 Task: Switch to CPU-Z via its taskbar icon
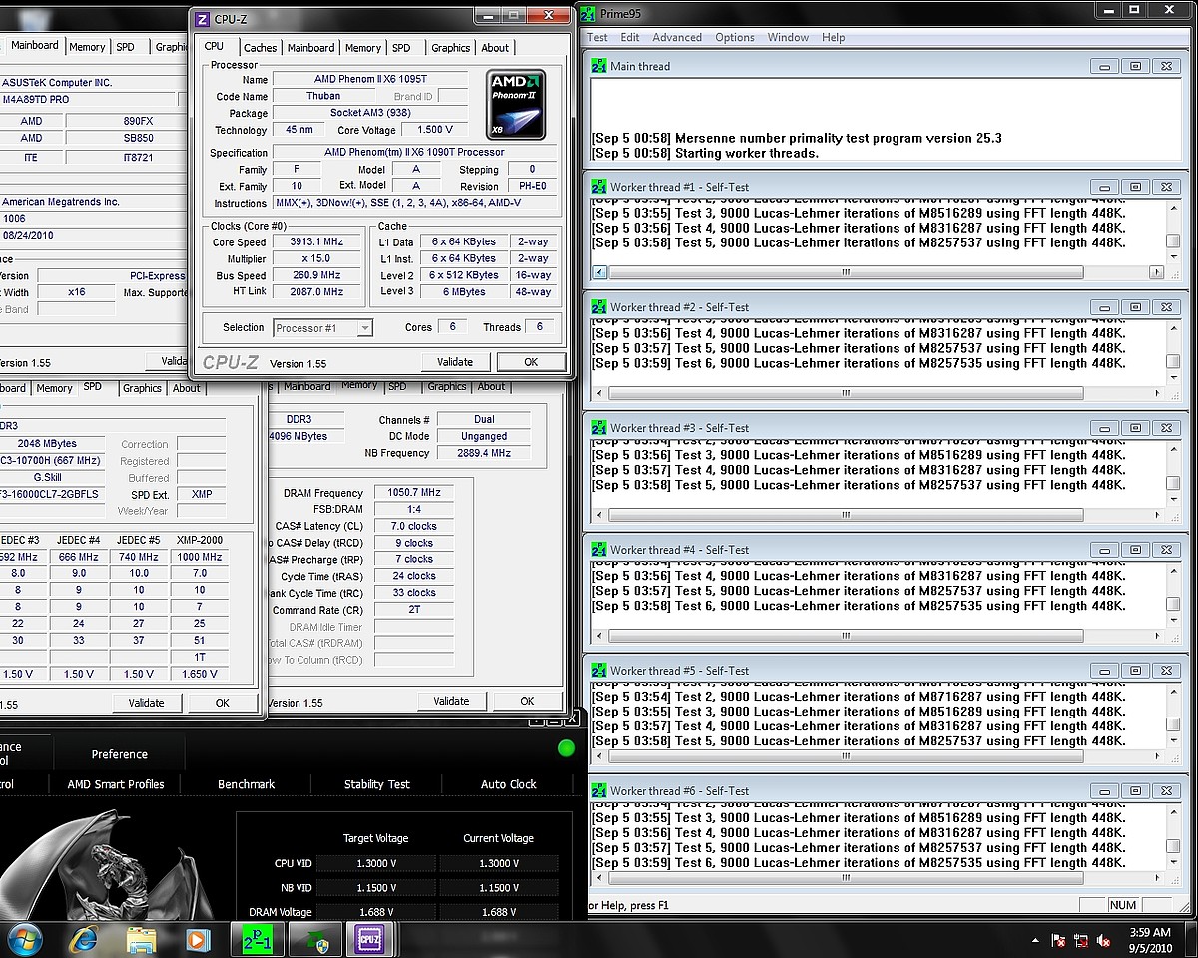[370, 939]
